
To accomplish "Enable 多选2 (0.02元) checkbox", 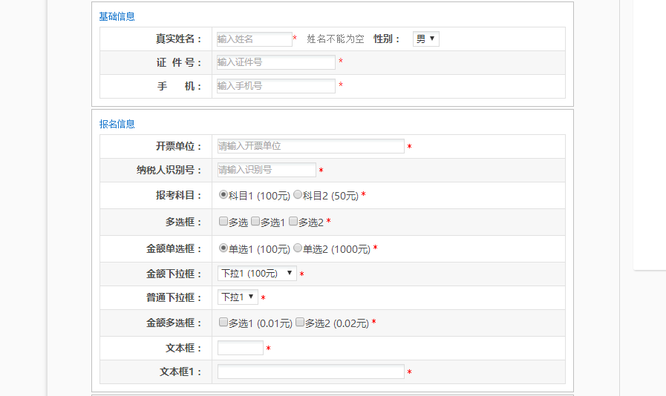I will 300,323.
